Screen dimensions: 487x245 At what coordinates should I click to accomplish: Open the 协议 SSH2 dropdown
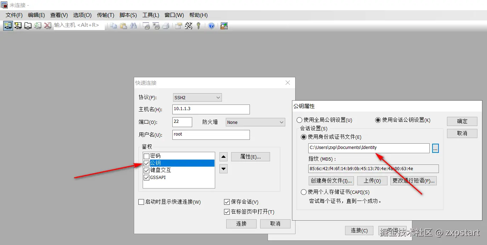tap(197, 97)
